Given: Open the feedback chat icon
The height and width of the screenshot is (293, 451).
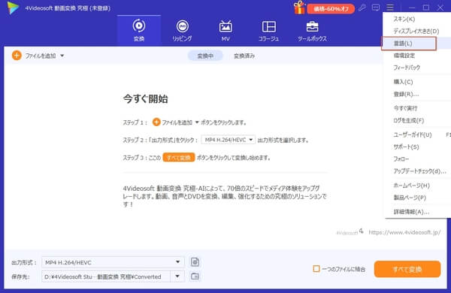Looking at the screenshot, I should coord(376,8).
